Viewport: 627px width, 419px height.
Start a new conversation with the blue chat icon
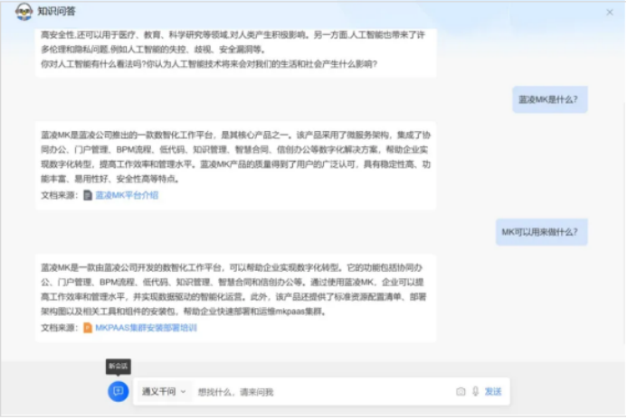click(118, 392)
